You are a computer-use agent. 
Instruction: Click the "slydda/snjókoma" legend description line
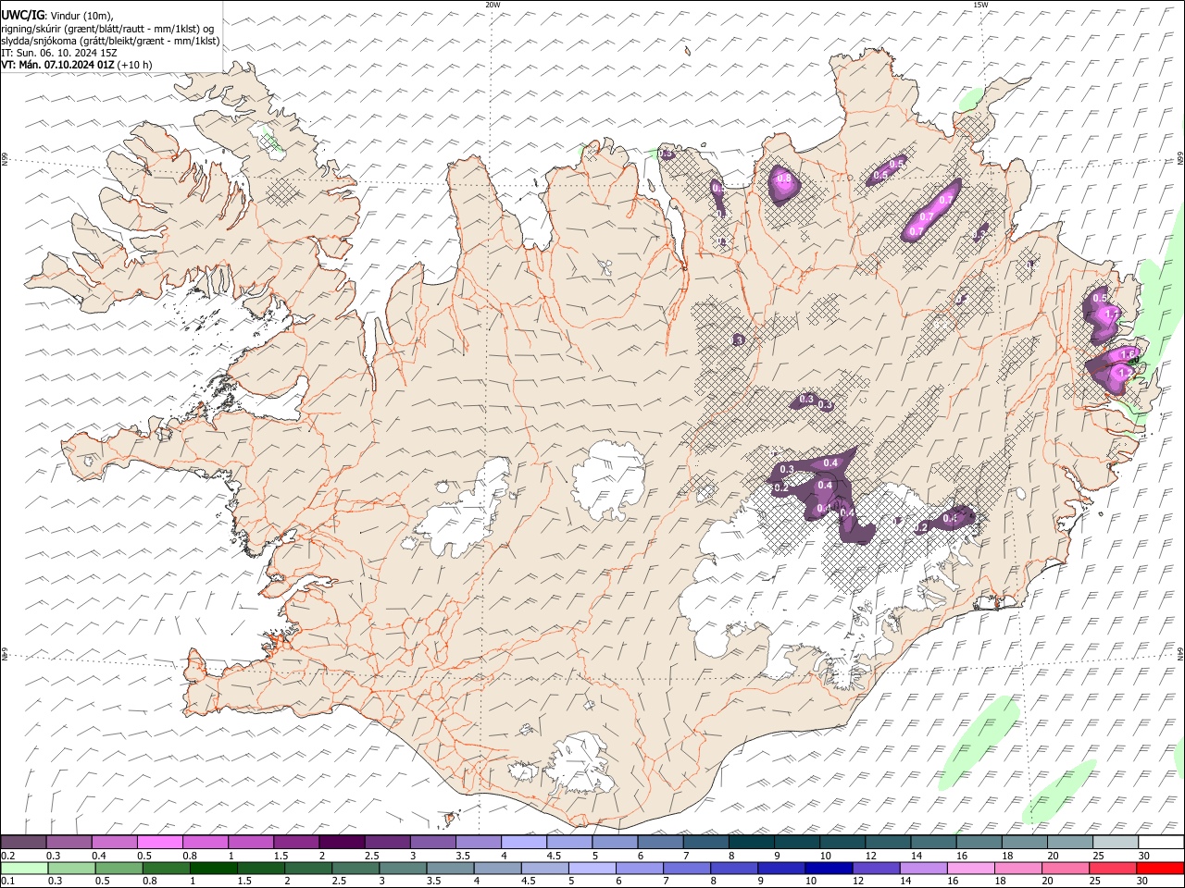(x=111, y=41)
